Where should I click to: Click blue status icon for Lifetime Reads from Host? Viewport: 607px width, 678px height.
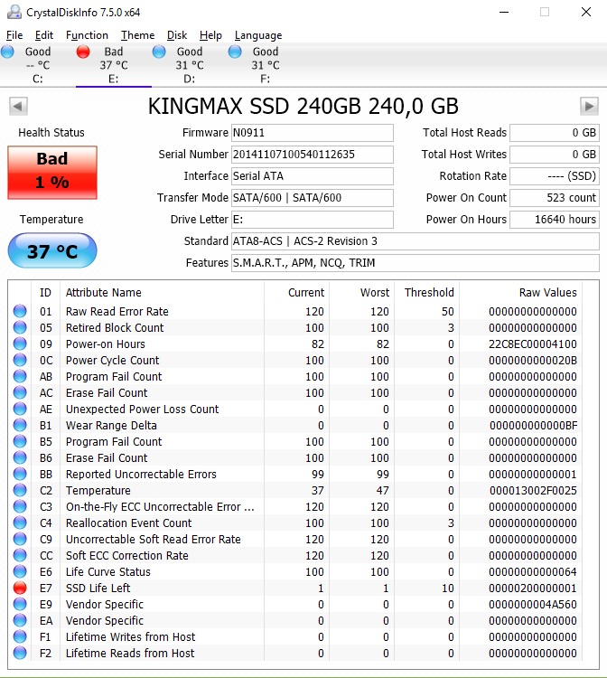[x=20, y=654]
